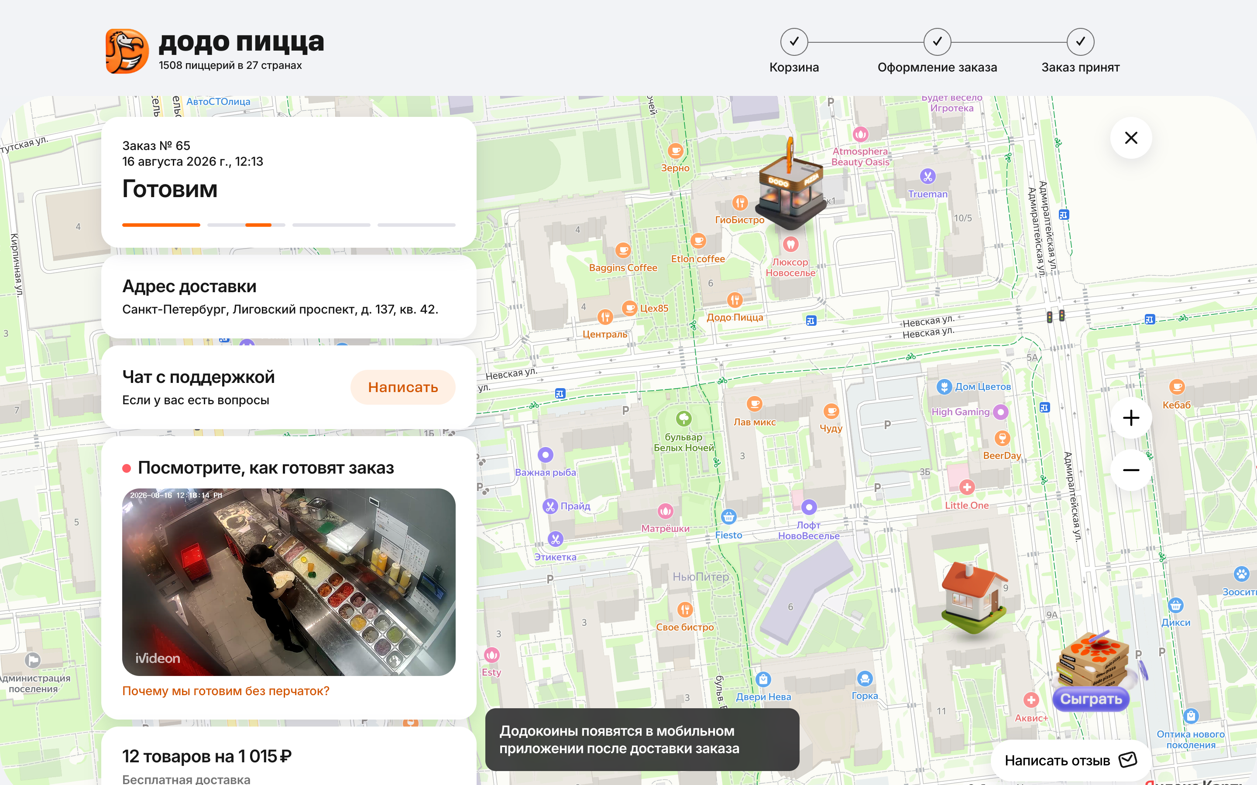
Task: Open support chat via Написать button
Action: 402,387
